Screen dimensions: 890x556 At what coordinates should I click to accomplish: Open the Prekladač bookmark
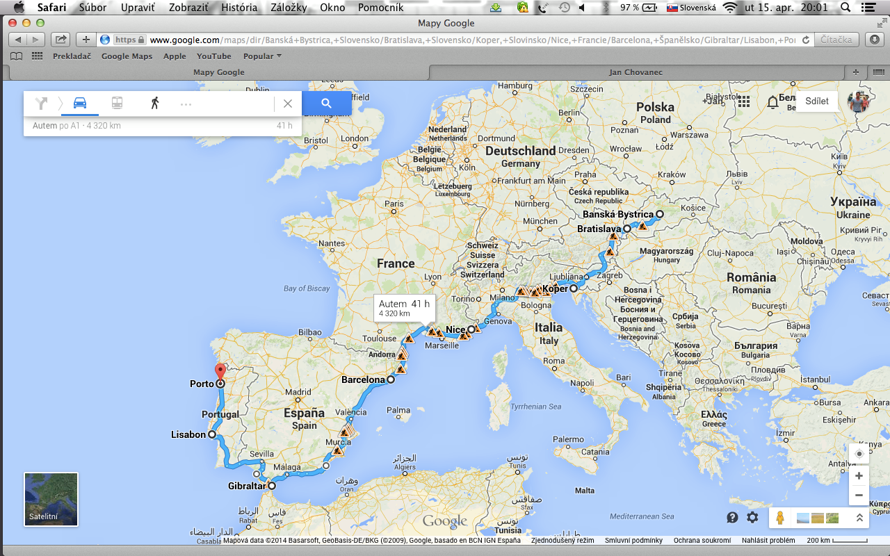tap(72, 56)
